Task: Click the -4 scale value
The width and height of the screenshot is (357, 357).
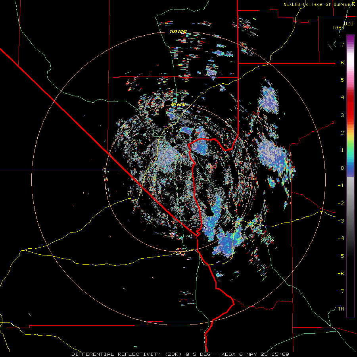Action: pos(341,238)
